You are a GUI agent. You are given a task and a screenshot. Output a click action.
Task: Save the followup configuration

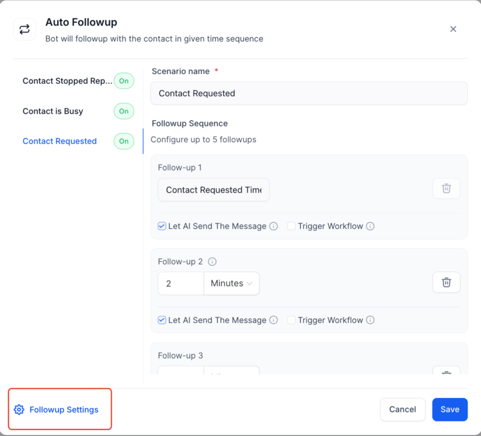450,409
